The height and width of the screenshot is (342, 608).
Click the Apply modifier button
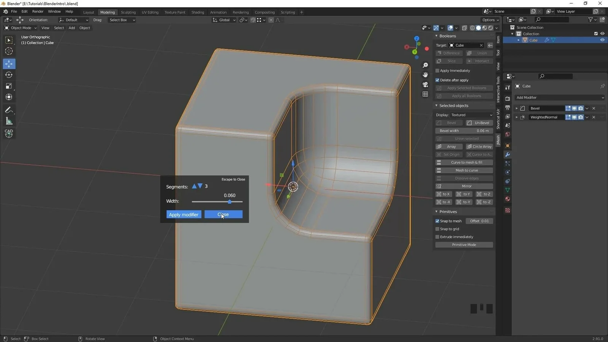coord(184,214)
